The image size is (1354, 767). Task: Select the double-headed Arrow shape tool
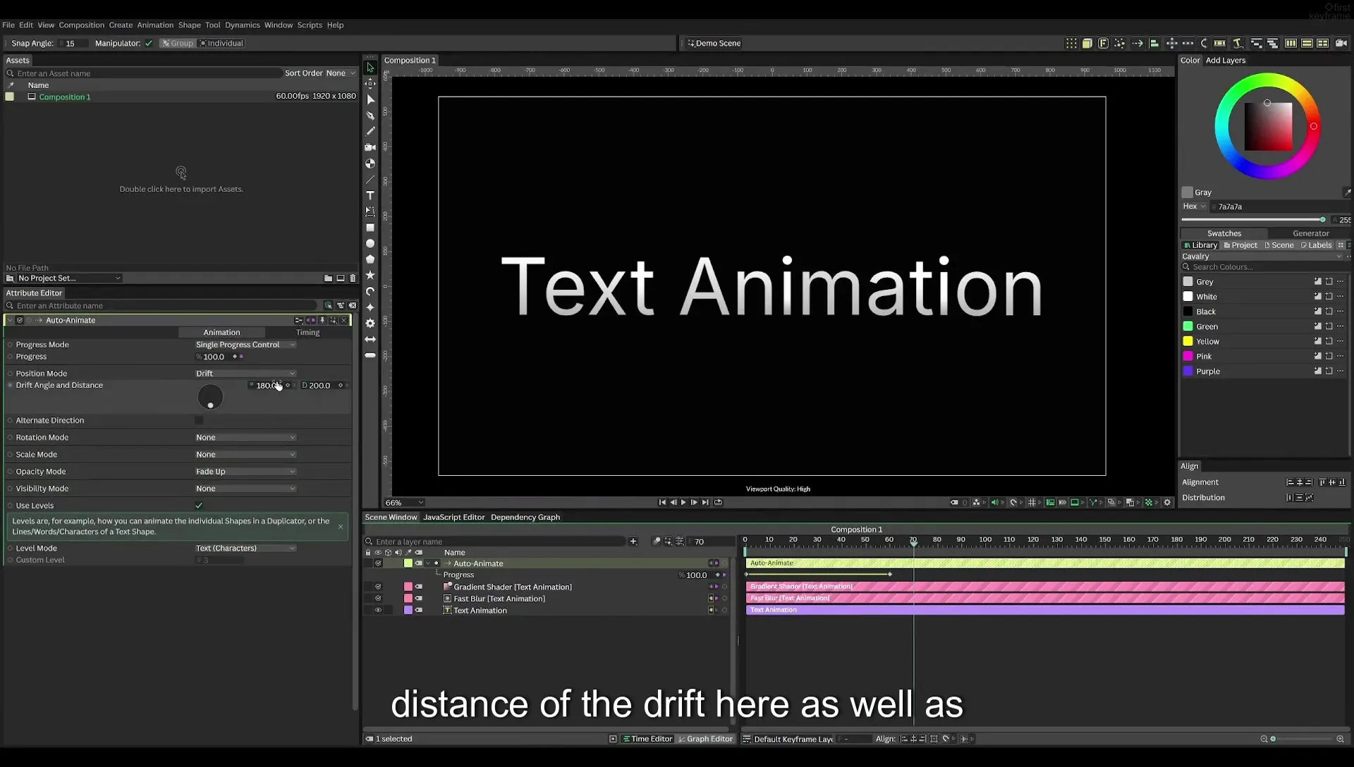(370, 339)
